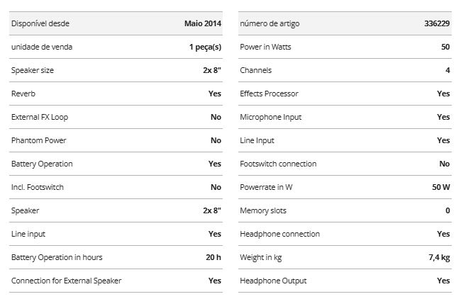This screenshot has height=299, width=461.
Task: Click the "Effects Processor" label
Action: [270, 94]
